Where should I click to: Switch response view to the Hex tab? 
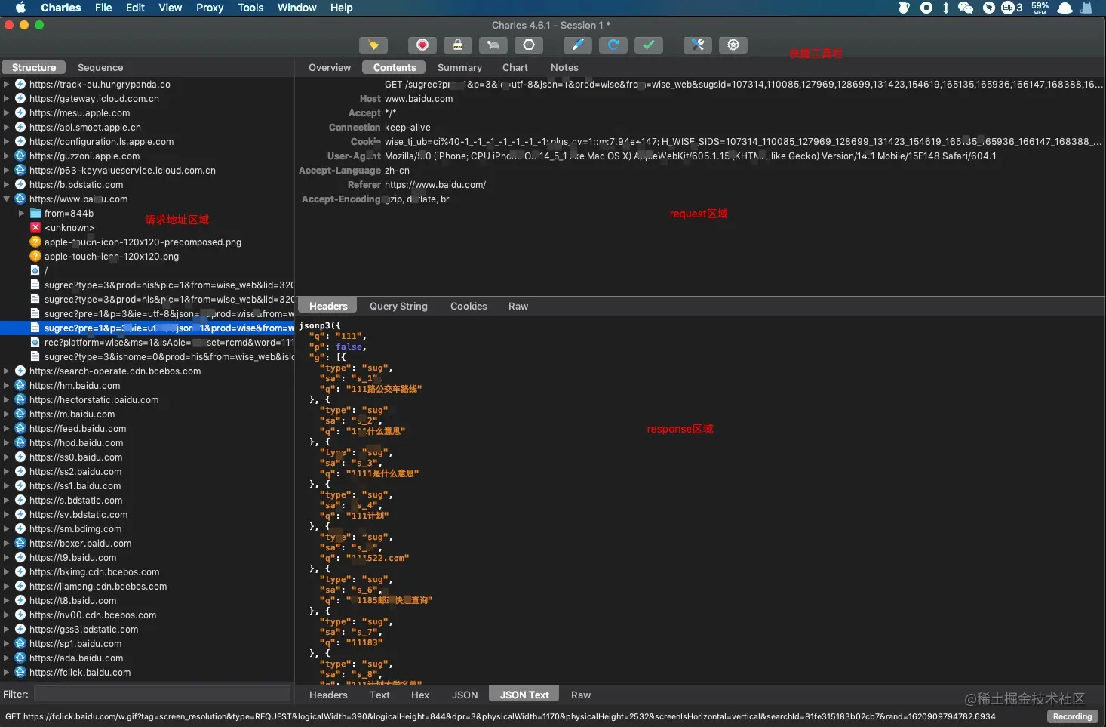click(420, 695)
